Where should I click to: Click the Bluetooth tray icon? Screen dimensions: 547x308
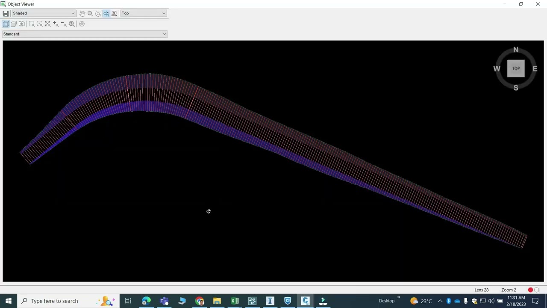point(448,301)
